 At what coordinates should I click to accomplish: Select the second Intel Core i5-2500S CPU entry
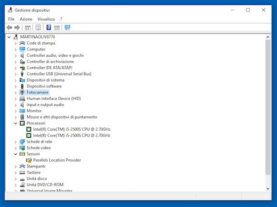(72, 135)
